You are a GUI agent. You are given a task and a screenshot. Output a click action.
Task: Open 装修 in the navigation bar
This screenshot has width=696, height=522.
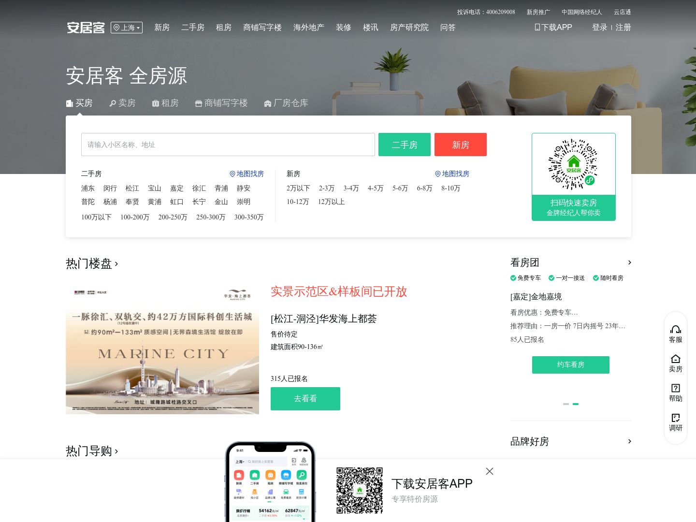pos(344,28)
